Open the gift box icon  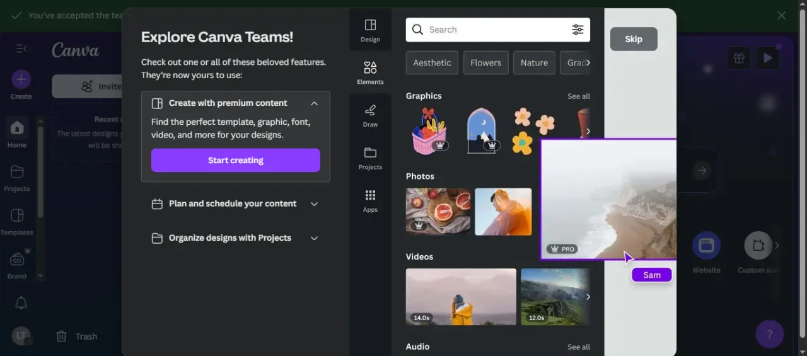pos(739,58)
